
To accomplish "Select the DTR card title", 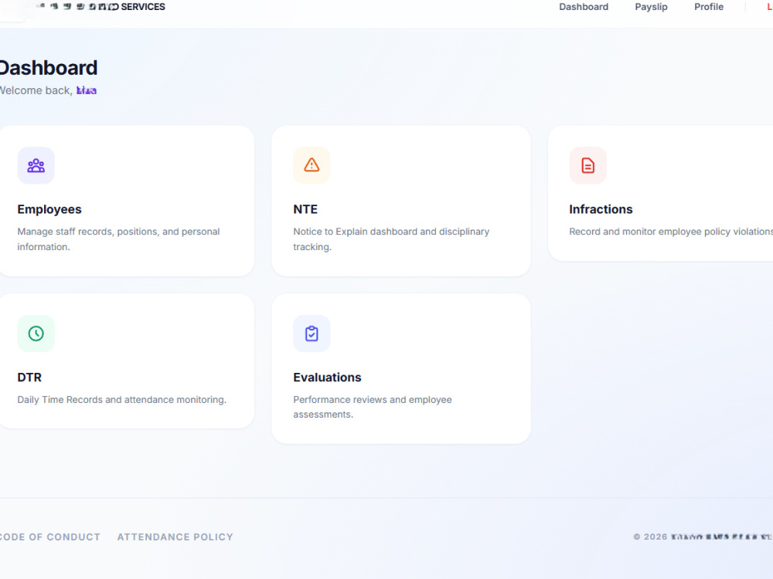I will [x=29, y=378].
